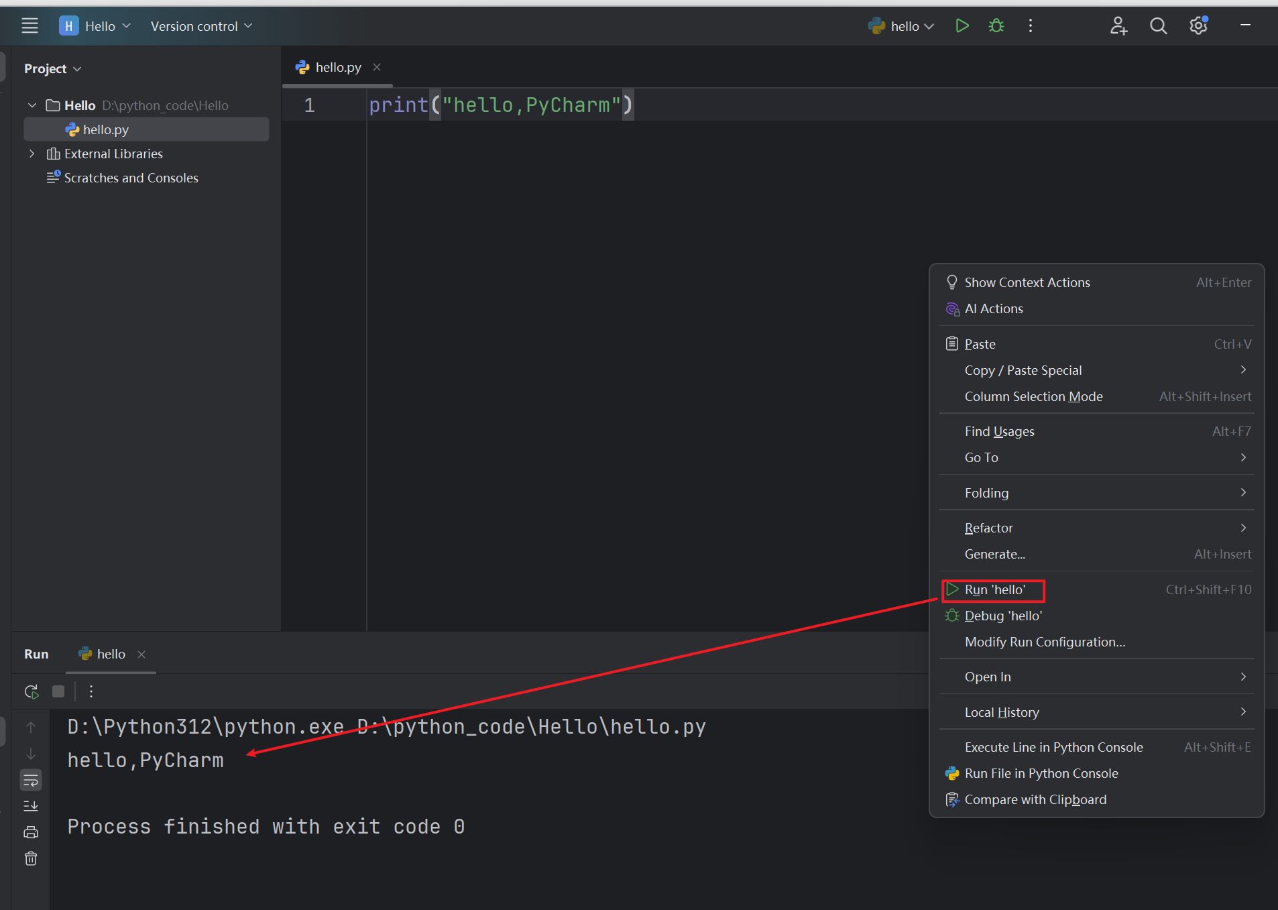
Task: Open the Code With Me user icon
Action: pyautogui.click(x=1118, y=25)
